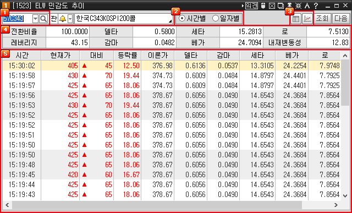
Task: Open help with the question mark icon
Action: pos(316,6)
